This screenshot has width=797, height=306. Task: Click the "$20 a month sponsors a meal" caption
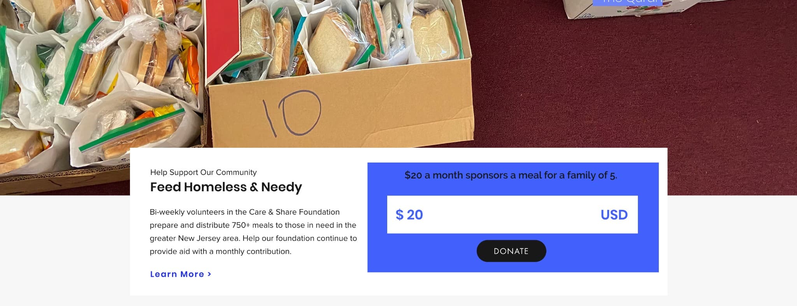(x=511, y=175)
